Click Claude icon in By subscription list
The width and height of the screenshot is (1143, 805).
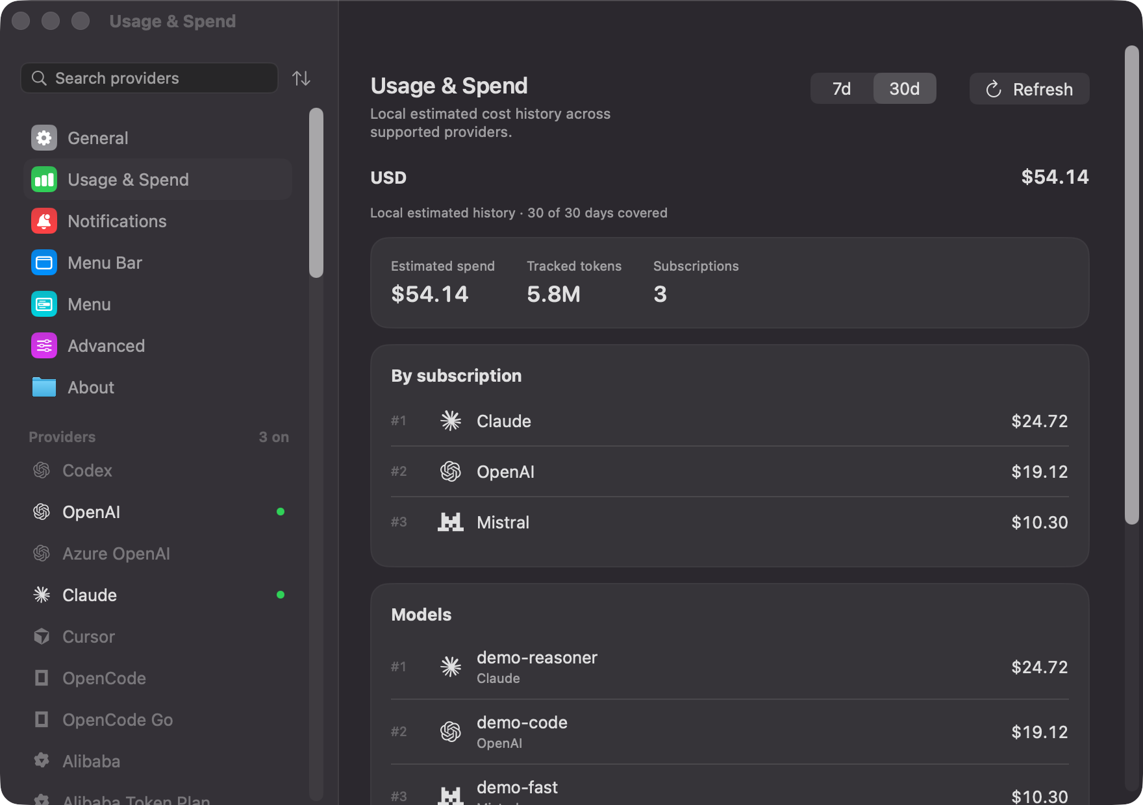(x=451, y=421)
